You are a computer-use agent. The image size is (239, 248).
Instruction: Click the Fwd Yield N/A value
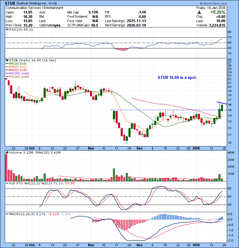tap(95, 21)
